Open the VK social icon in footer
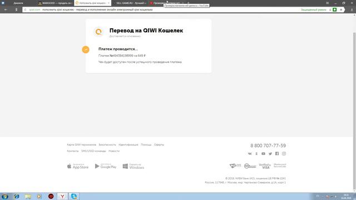356x200 pixels. pyautogui.click(x=250, y=154)
